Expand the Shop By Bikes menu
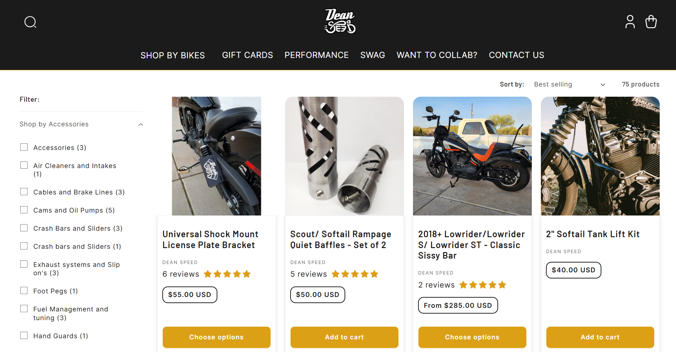This screenshot has width=676, height=352. 173,55
